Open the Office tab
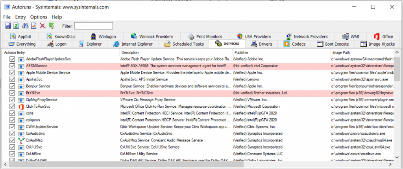Screen dimensions: 403x169 coord(383,37)
